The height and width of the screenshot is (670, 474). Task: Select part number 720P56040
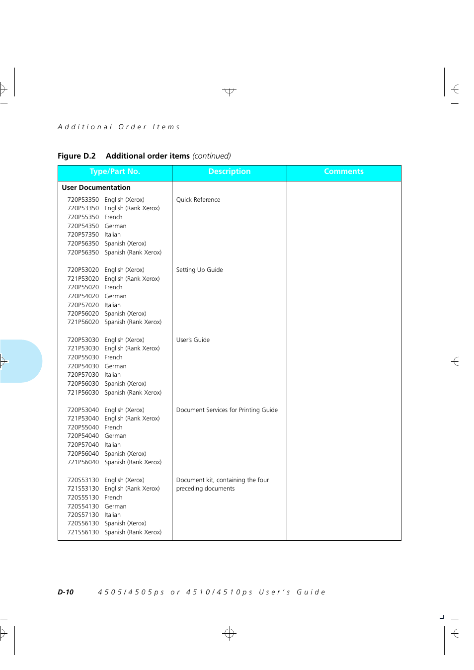[83, 454]
